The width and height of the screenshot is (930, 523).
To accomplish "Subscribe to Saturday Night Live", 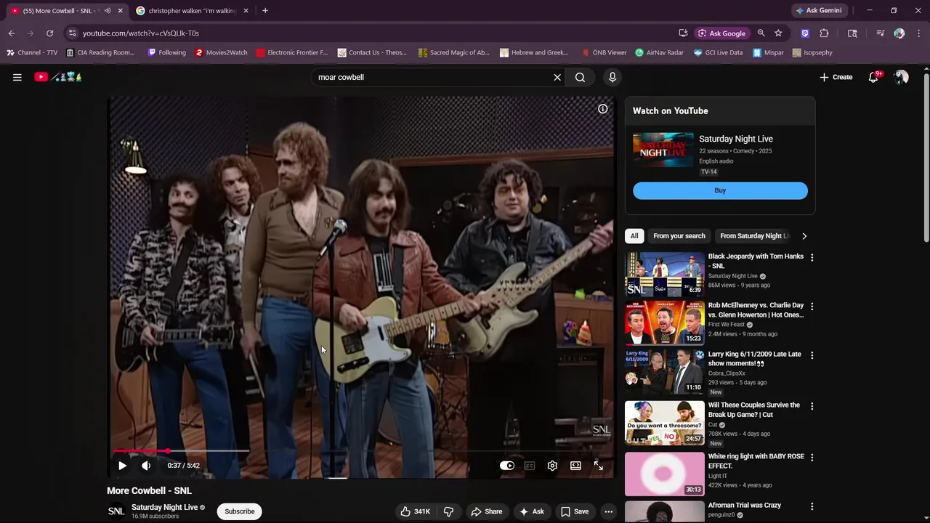I will 239,511.
